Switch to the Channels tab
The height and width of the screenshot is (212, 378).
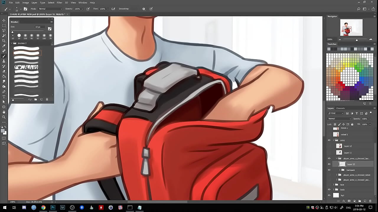340,108
